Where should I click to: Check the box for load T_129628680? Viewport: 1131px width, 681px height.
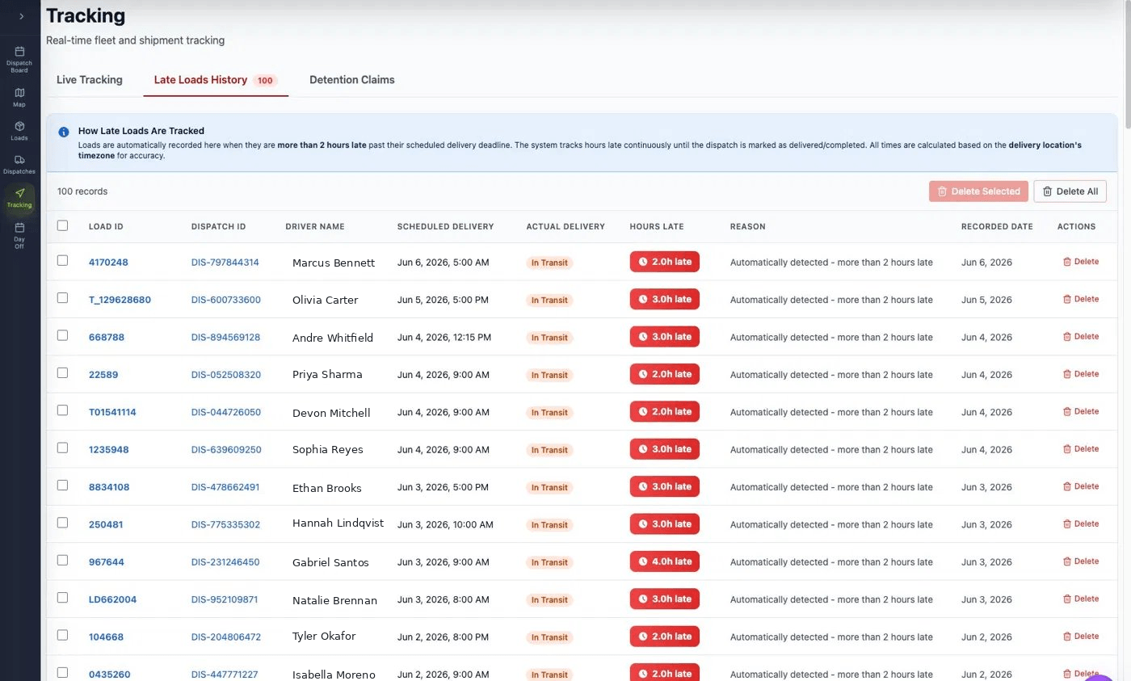coord(63,298)
